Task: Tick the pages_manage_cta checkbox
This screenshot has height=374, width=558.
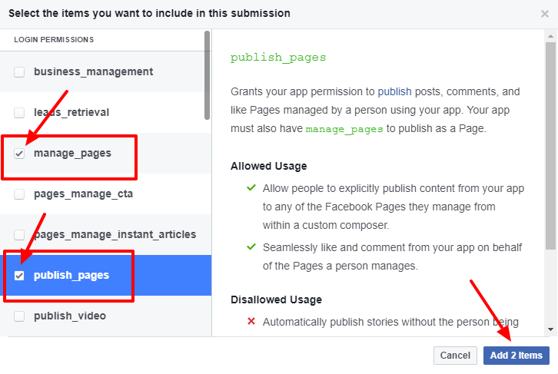Action: click(20, 194)
